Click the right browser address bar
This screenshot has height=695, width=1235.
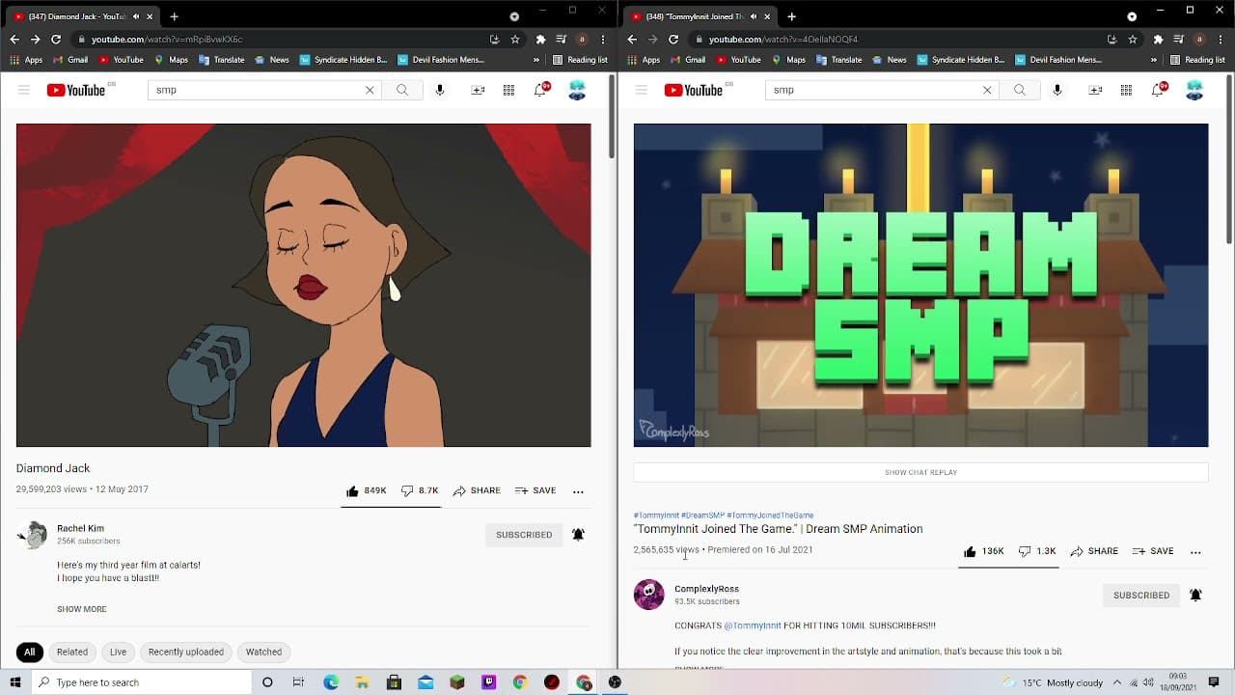click(x=902, y=40)
